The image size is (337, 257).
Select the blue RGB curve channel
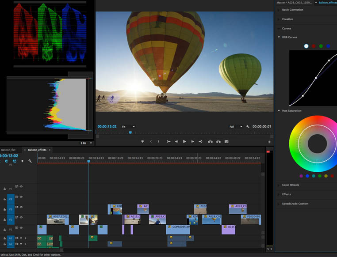pyautogui.click(x=328, y=46)
